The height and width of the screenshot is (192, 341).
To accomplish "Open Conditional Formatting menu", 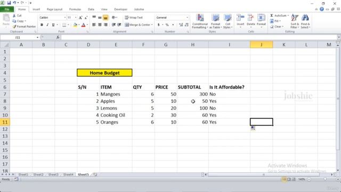I will pyautogui.click(x=200, y=21).
